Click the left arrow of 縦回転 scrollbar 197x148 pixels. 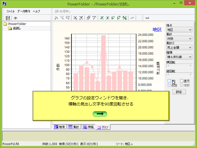point(168,74)
